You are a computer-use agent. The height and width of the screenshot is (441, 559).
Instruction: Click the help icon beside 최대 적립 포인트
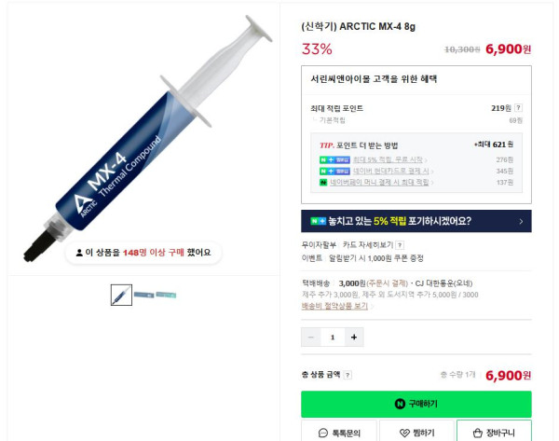[519, 108]
